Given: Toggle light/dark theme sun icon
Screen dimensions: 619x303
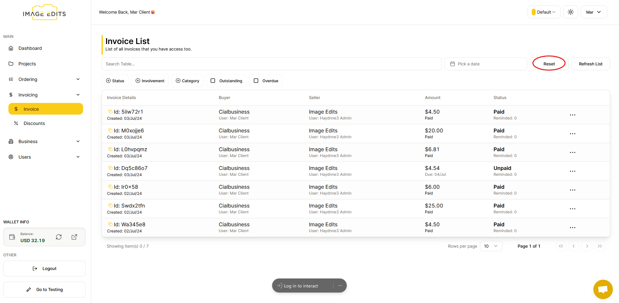Looking at the screenshot, I should pyautogui.click(x=570, y=12).
